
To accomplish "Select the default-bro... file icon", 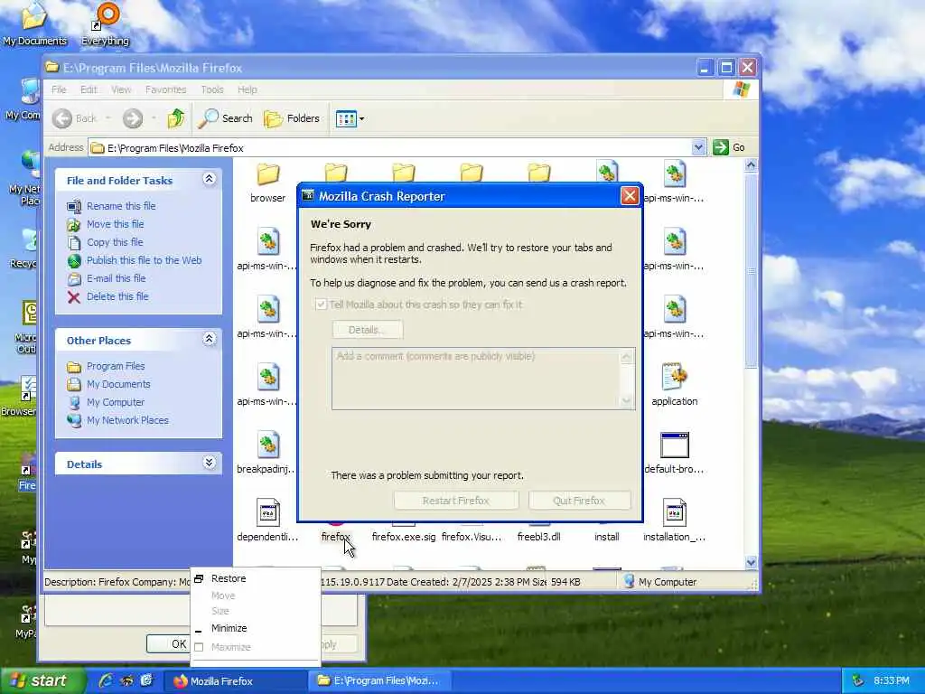I will coord(674,445).
